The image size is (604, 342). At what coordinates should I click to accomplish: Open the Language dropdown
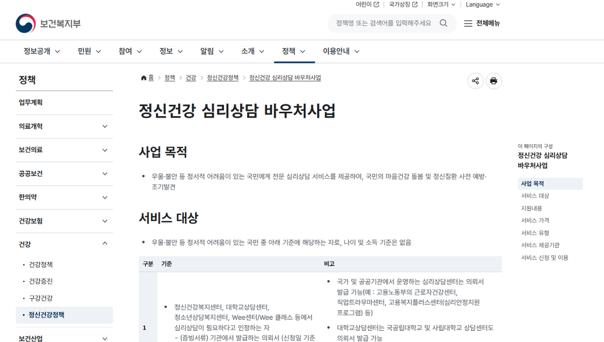click(x=483, y=5)
